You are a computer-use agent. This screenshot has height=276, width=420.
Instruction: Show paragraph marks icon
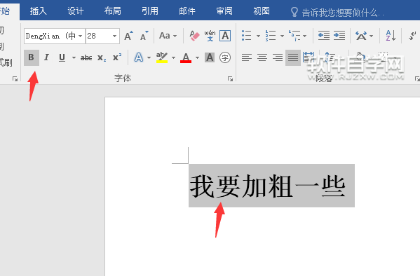pos(413,36)
